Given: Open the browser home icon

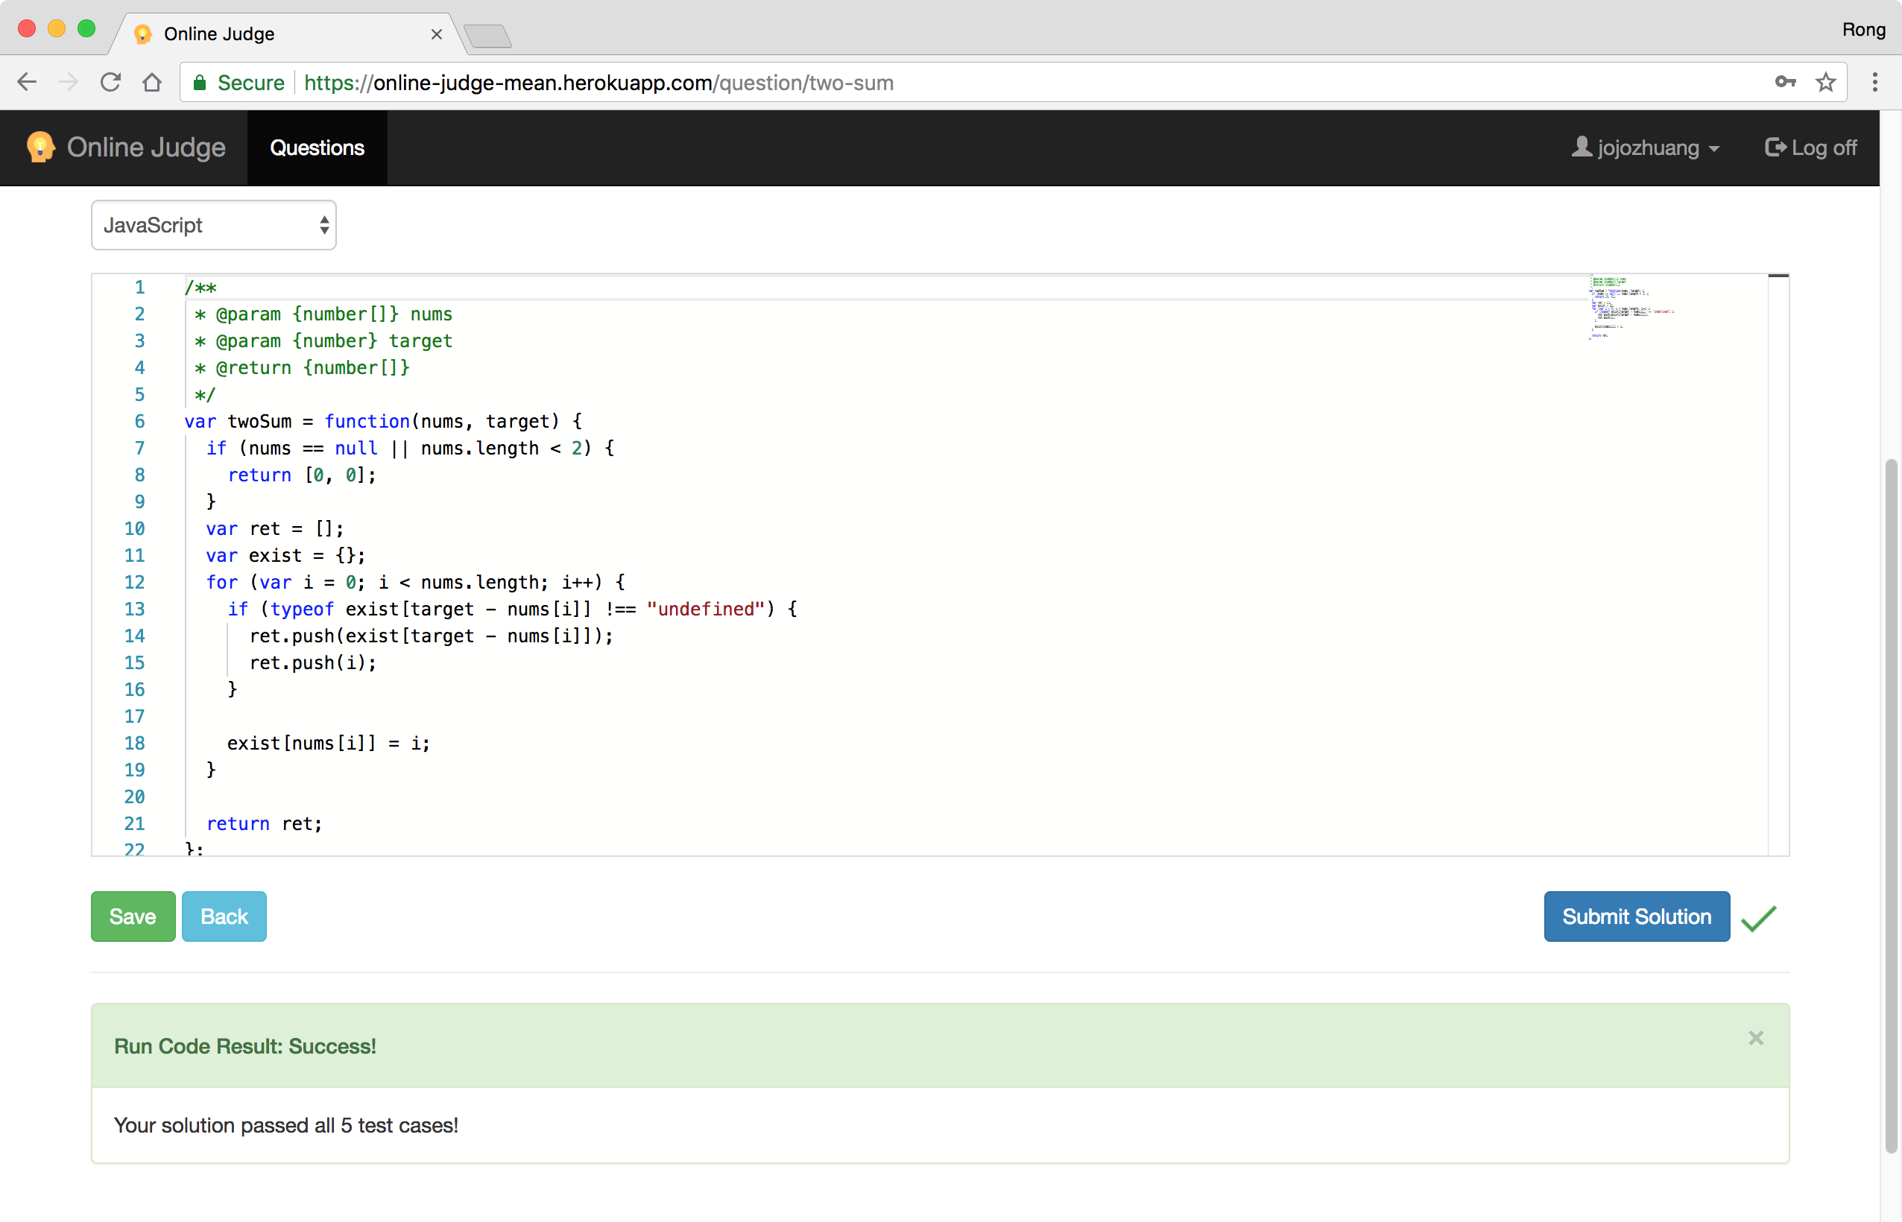Looking at the screenshot, I should [152, 83].
